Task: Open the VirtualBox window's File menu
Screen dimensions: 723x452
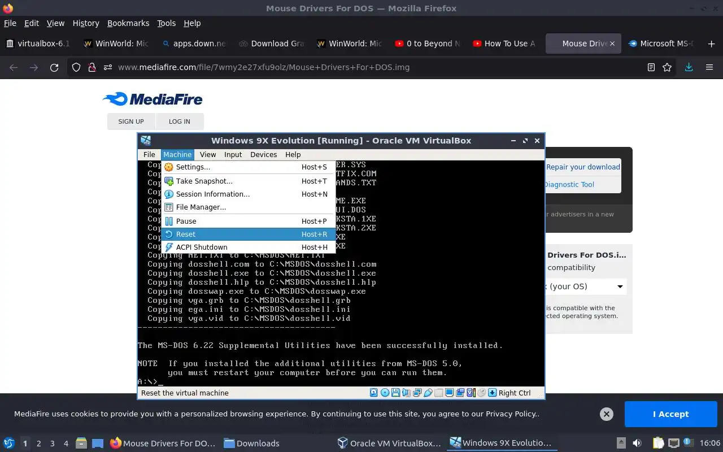Action: click(149, 154)
